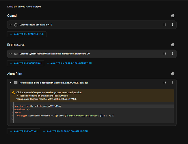Click drag handle of memory condition
188x144 pixels.
165,54
